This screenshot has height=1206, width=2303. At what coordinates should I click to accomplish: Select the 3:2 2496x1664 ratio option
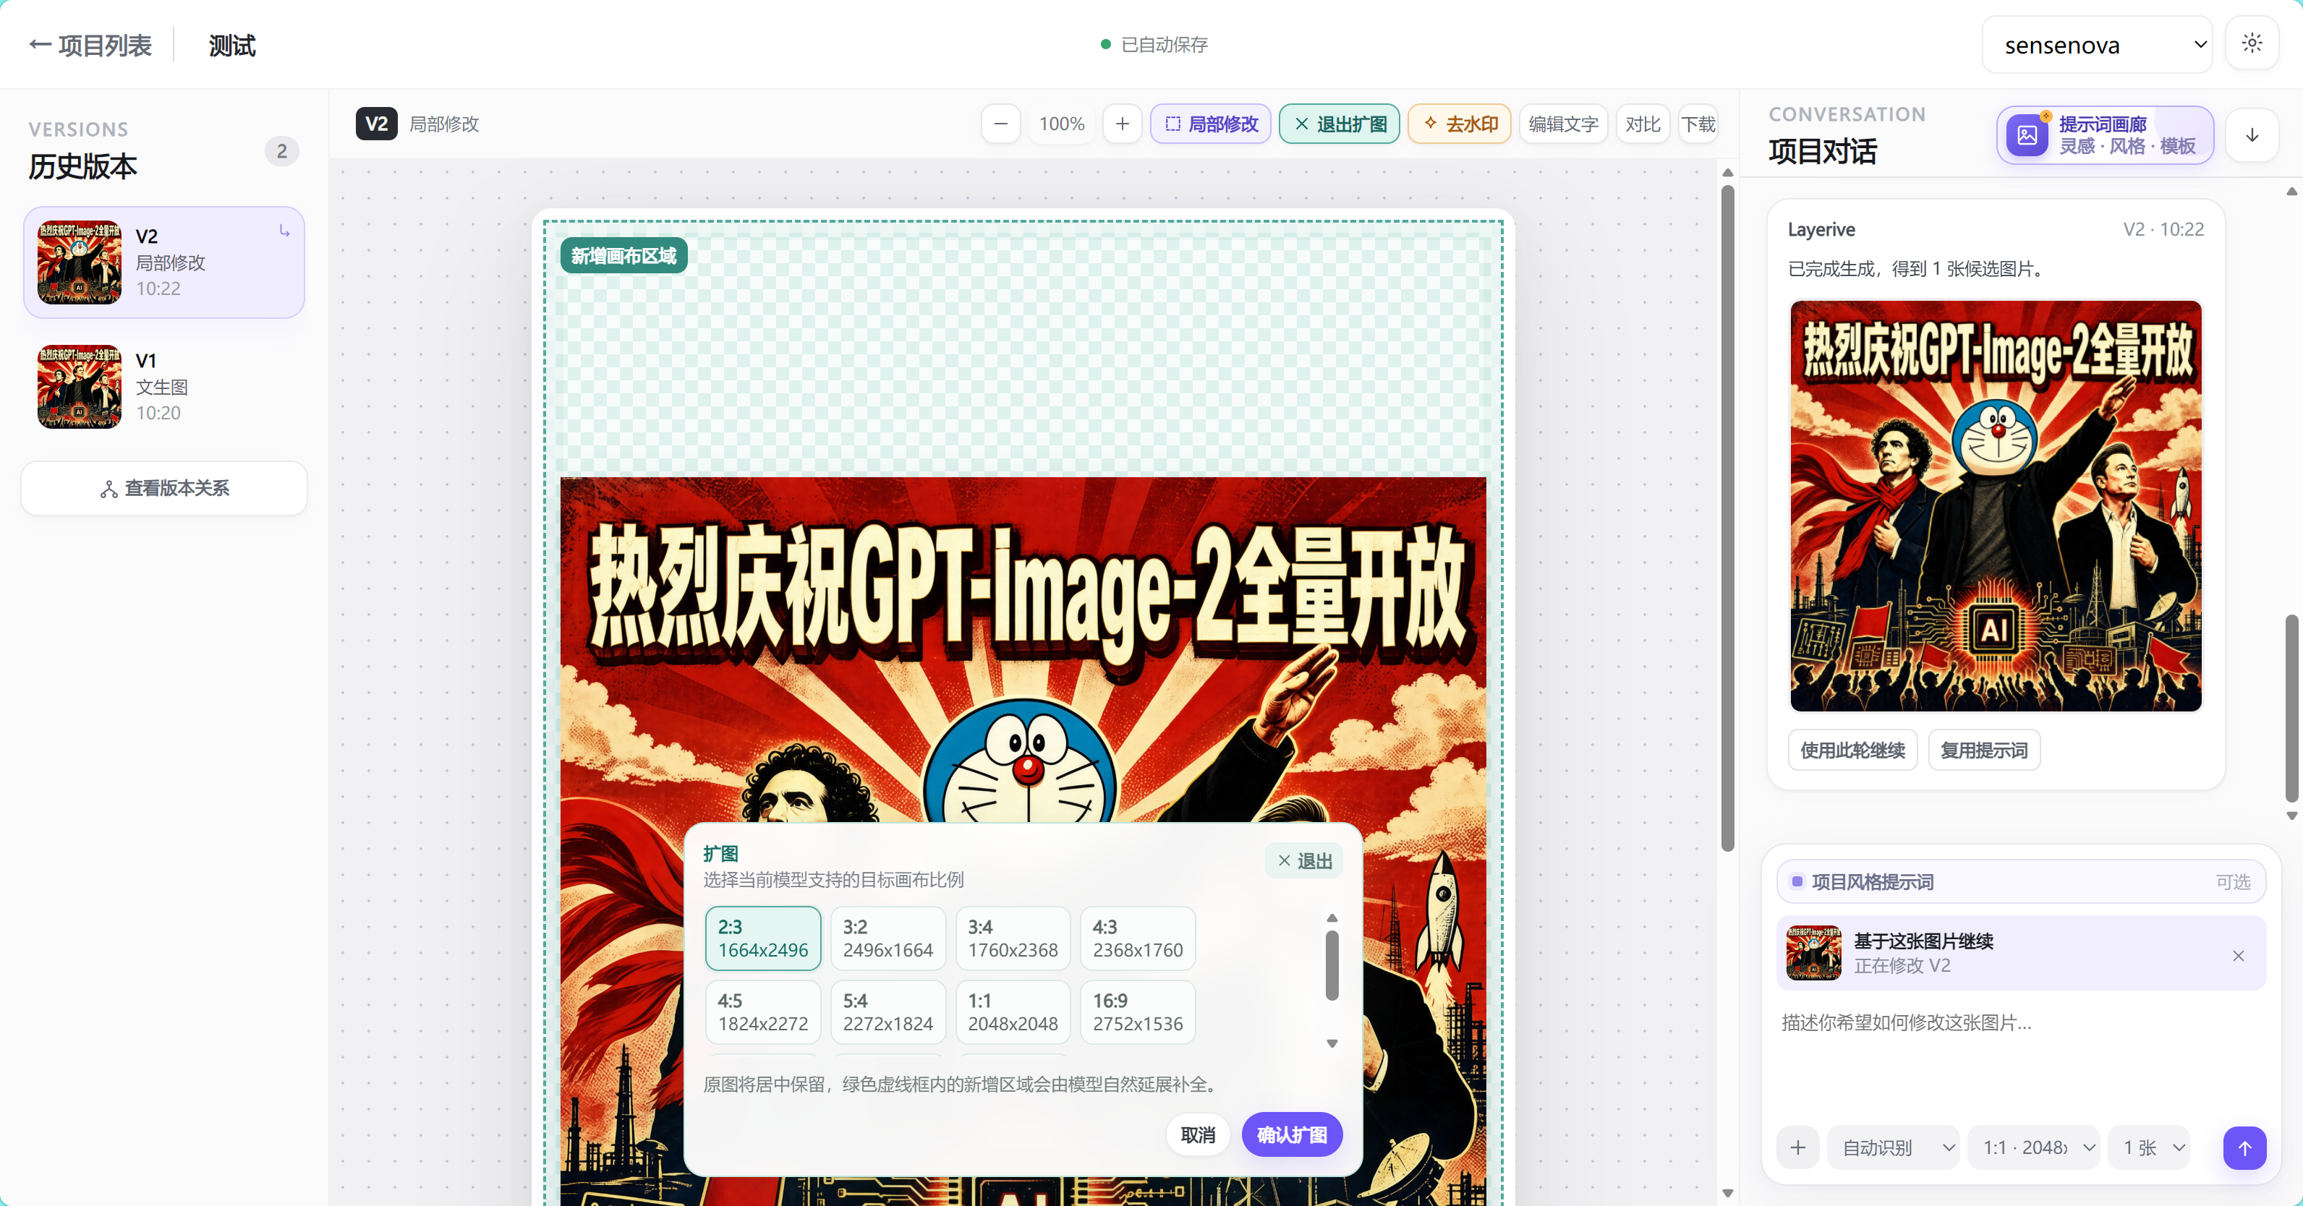click(887, 938)
